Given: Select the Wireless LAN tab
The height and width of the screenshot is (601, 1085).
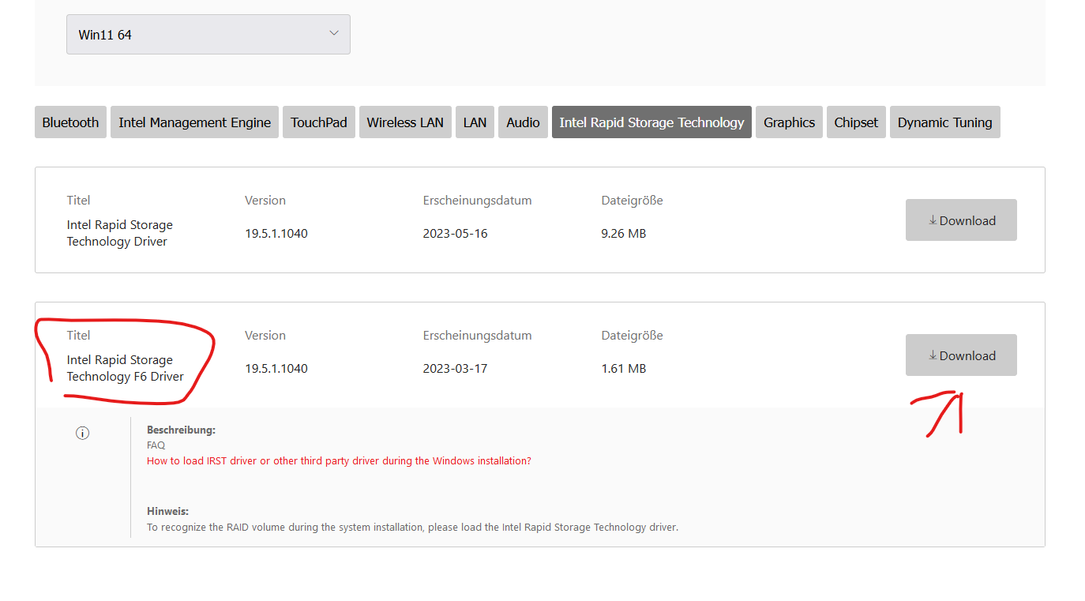Looking at the screenshot, I should click(405, 122).
